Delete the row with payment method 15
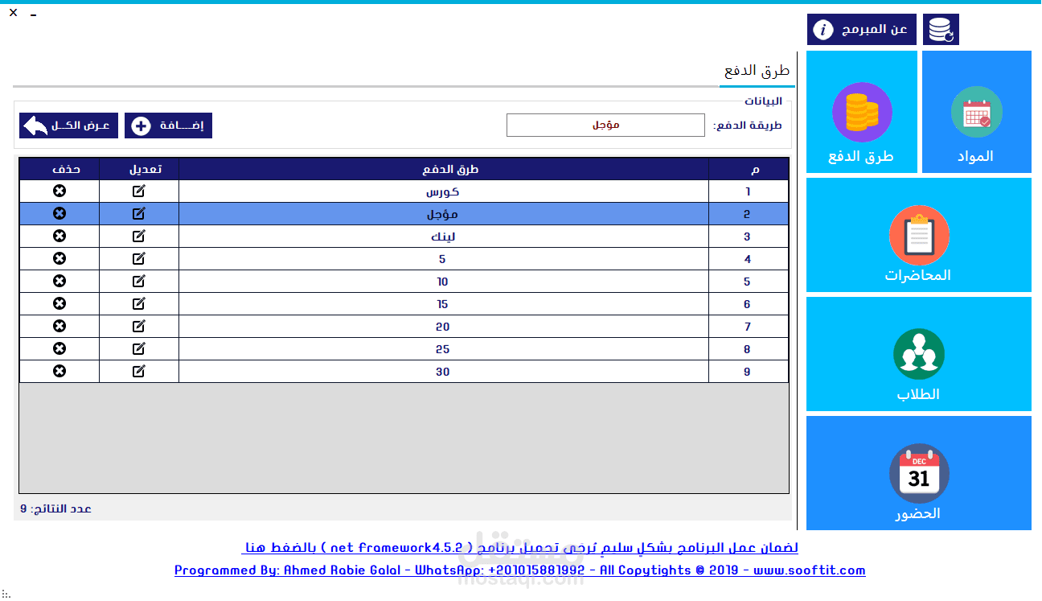The height and width of the screenshot is (601, 1042). point(59,304)
